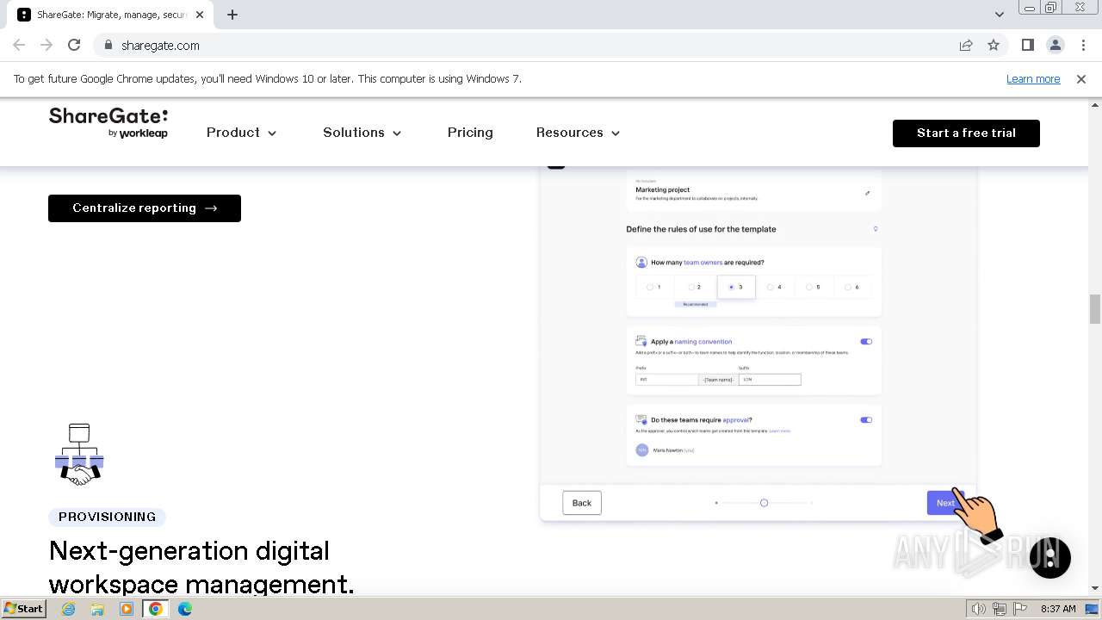Switch to the ShareGate browser tab
This screenshot has width=1102, height=620.
coord(111,15)
